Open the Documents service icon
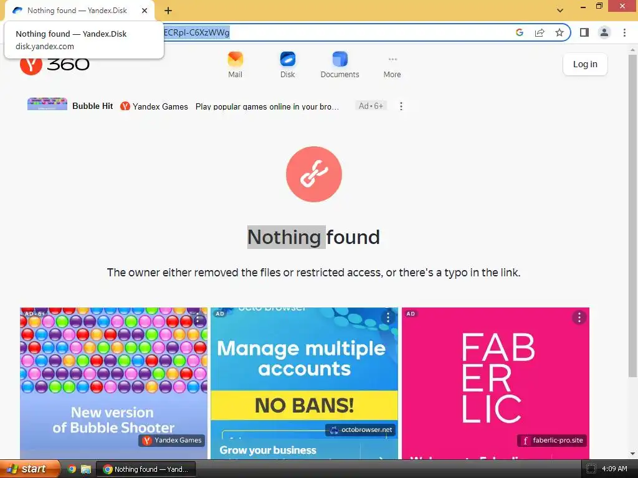Screen dimensions: 638x478 [340, 65]
